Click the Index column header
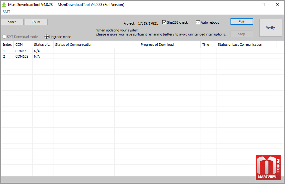 coord(7,45)
